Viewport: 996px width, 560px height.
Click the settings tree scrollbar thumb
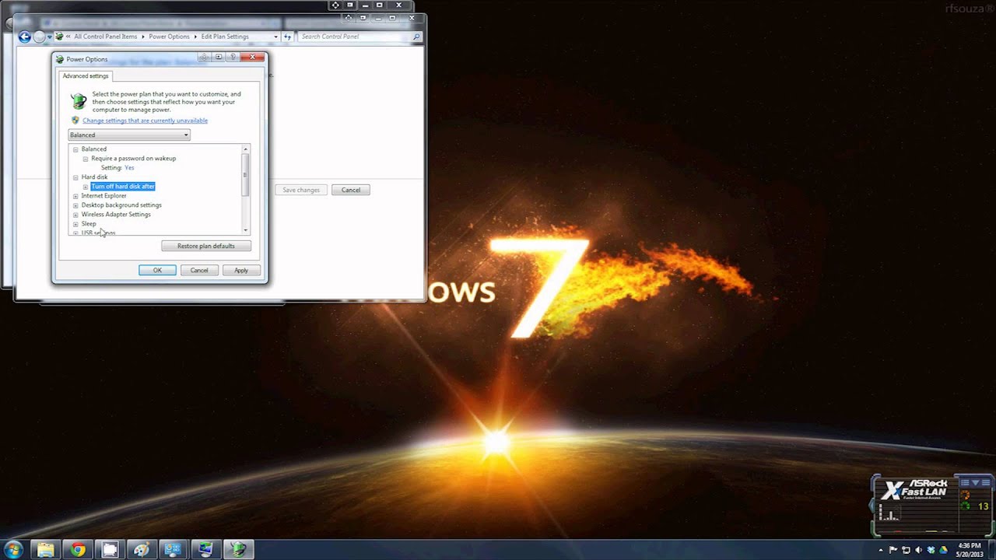tap(246, 176)
